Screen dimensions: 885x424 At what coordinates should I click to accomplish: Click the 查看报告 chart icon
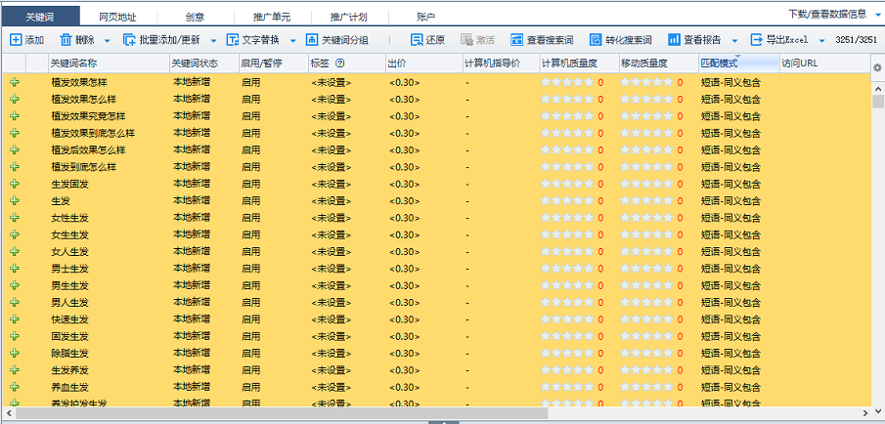[x=674, y=40]
